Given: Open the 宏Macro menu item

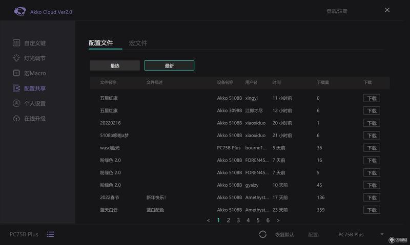Looking at the screenshot, I should click(x=35, y=73).
